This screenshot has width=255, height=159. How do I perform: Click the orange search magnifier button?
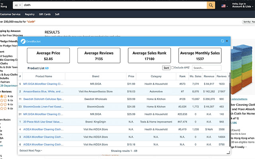coord(211,5)
